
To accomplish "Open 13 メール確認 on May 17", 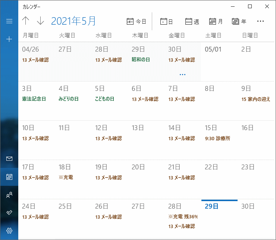I will pyautogui.click(x=35, y=178).
